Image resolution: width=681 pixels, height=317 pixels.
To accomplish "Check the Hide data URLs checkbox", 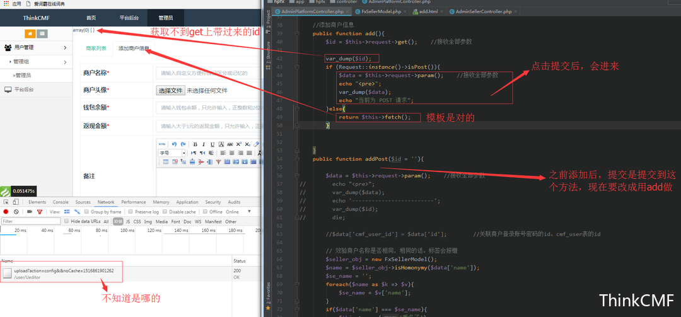I will [x=66, y=221].
